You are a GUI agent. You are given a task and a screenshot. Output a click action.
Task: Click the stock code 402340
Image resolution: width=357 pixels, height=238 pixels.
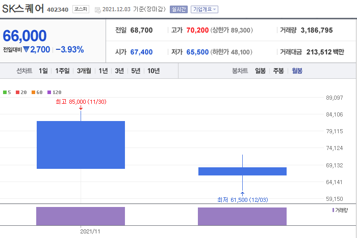58,10
